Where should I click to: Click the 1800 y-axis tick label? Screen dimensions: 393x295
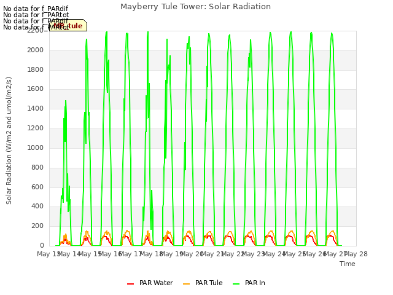36,69
